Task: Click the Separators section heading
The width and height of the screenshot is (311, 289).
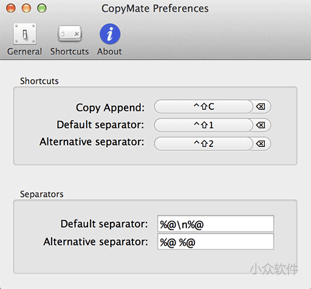Action: tap(41, 194)
